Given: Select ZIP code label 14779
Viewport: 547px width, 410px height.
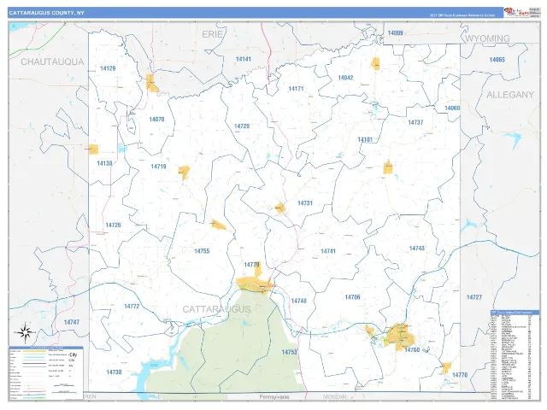Looking at the screenshot, I should coord(252,265).
